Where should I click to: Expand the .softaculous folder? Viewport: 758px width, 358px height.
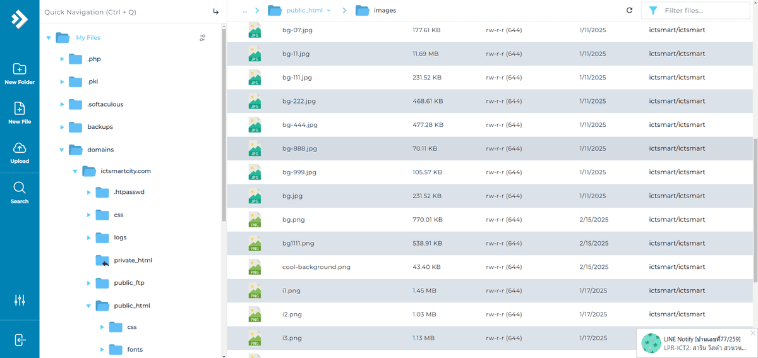62,104
